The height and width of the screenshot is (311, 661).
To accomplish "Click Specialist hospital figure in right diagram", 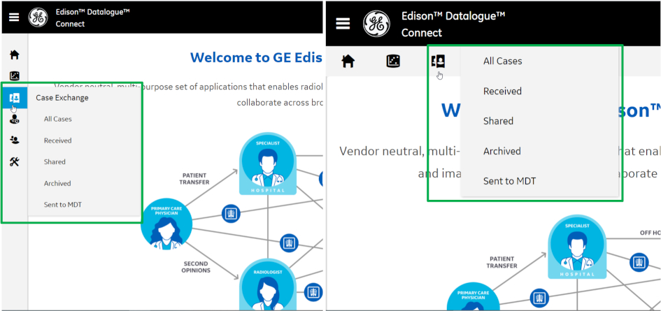I will [577, 247].
